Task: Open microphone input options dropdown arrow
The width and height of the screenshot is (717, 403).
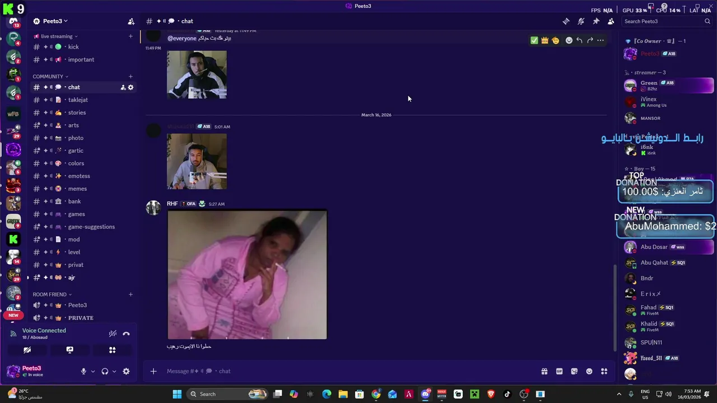Action: click(93, 371)
